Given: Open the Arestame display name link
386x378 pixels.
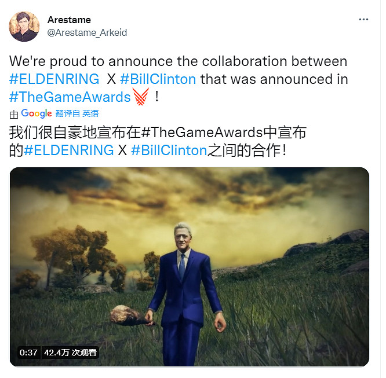Looking at the screenshot, I should click(69, 20).
